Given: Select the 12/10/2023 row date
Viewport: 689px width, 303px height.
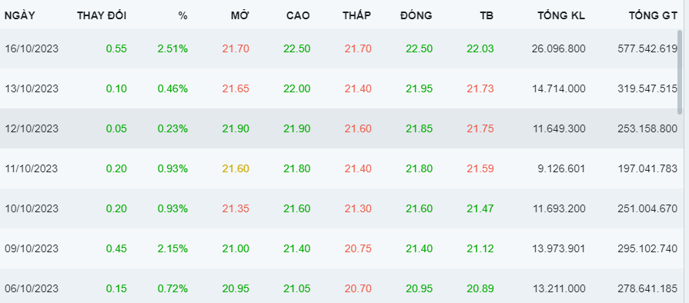Looking at the screenshot, I should 32,128.
